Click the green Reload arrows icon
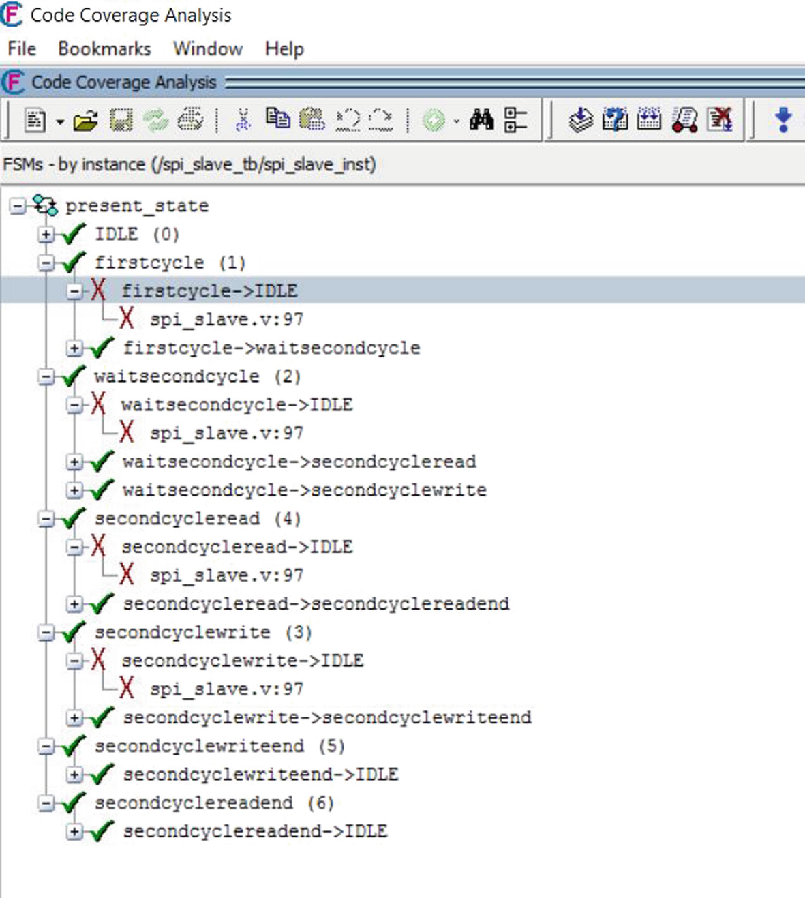 point(156,121)
